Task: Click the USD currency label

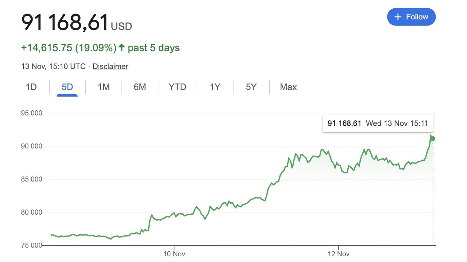Action: [x=121, y=26]
